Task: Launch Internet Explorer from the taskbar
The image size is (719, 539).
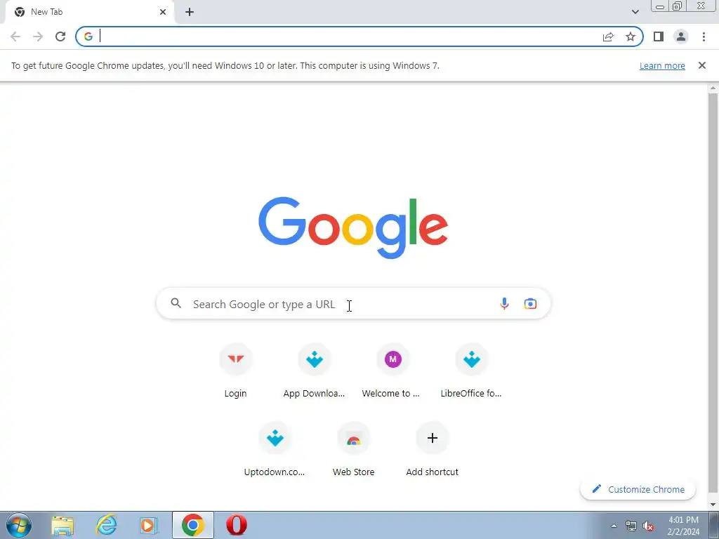Action: [x=106, y=525]
